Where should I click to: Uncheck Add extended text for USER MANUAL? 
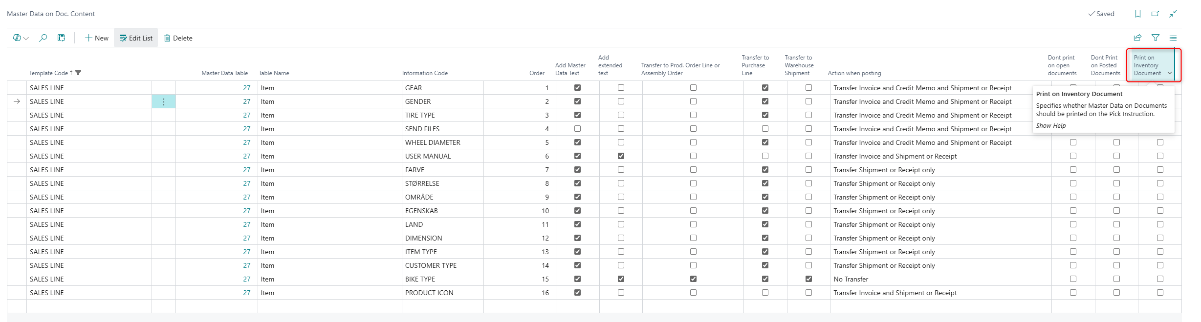621,156
